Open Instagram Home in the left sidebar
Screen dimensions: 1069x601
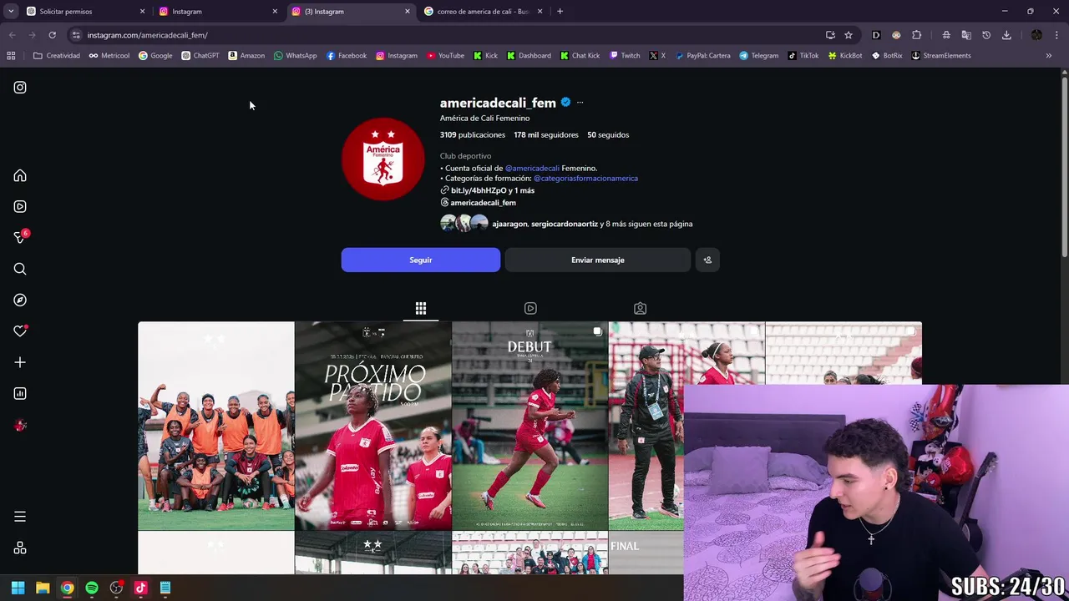coord(20,175)
